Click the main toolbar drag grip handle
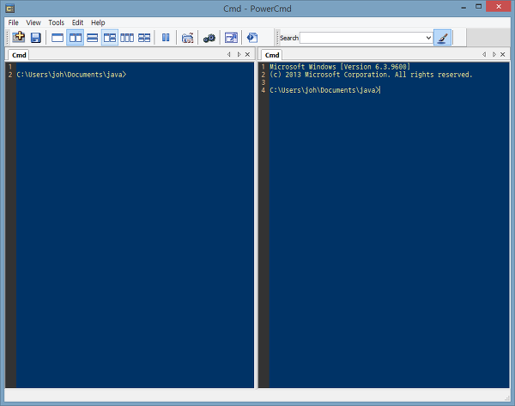515x406 pixels. tap(8, 38)
